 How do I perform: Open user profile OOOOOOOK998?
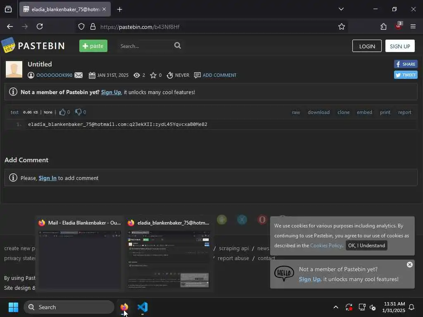54,75
